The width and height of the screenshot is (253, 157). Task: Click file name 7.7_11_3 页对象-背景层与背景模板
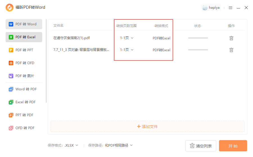81,50
